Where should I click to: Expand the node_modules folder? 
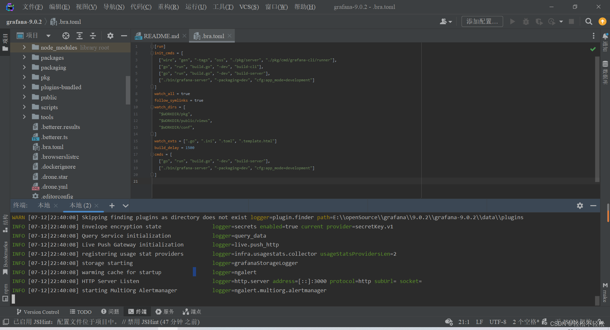click(24, 47)
